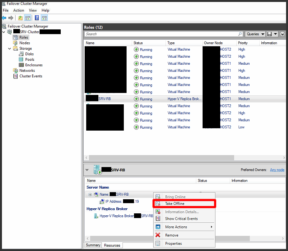Click the Any node preferred owners link
288x251 pixels.
[277, 170]
